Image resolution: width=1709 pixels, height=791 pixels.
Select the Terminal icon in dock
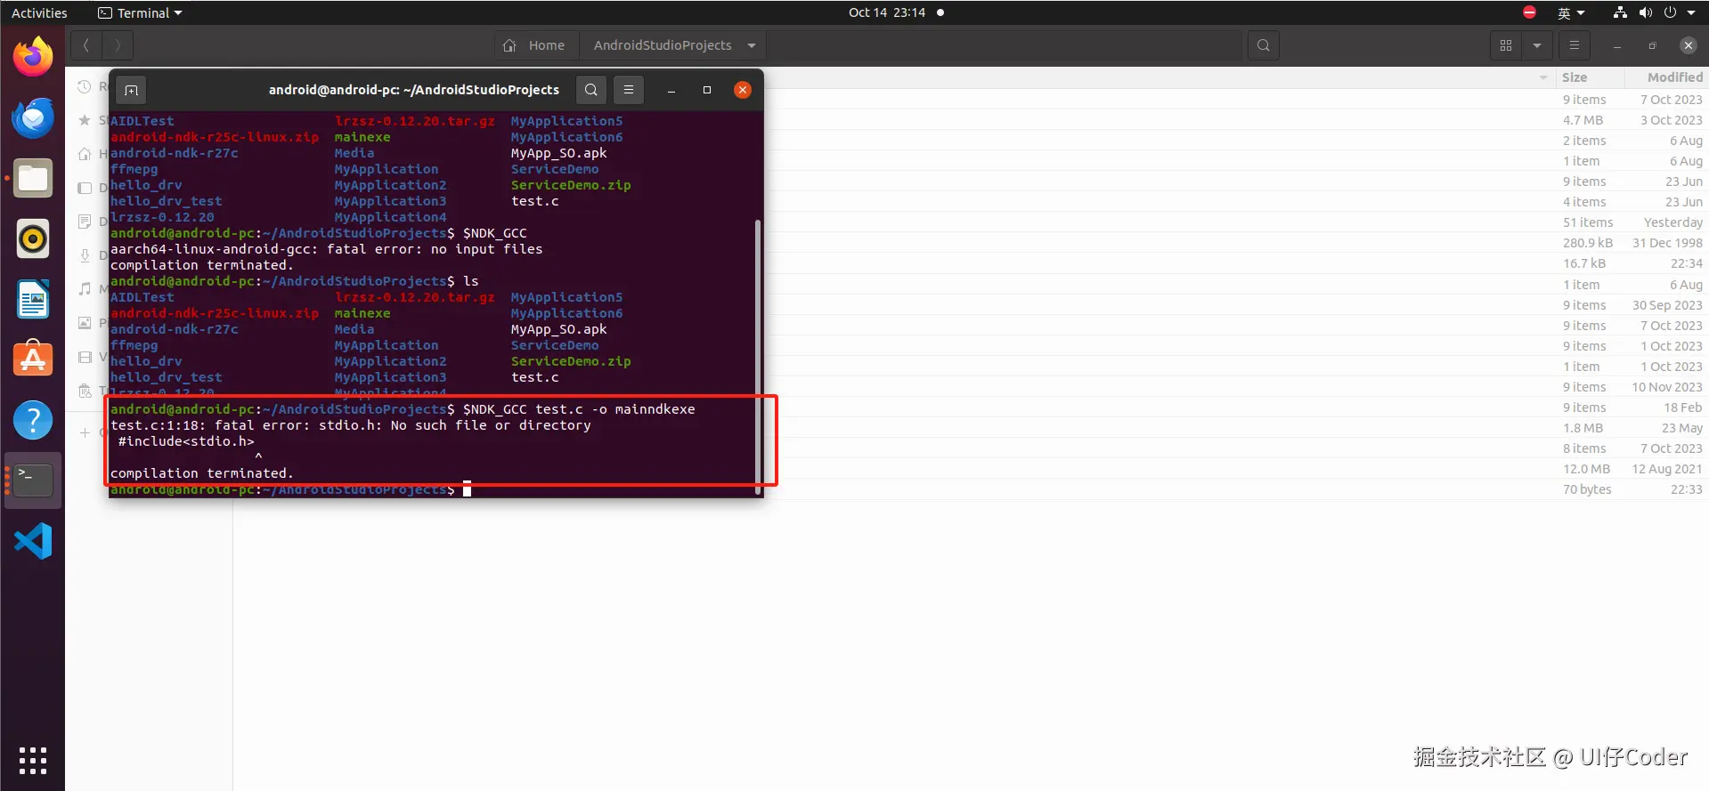point(33,480)
